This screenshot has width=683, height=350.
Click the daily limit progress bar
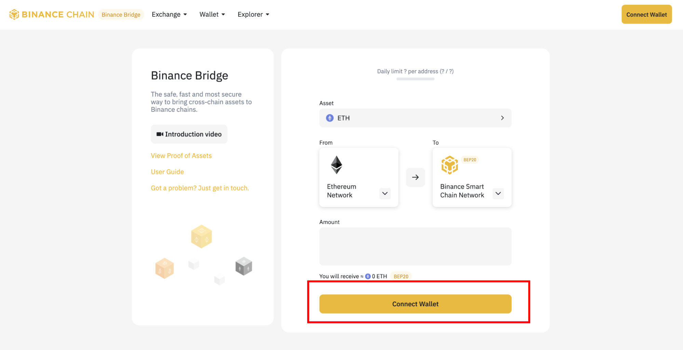[415, 79]
